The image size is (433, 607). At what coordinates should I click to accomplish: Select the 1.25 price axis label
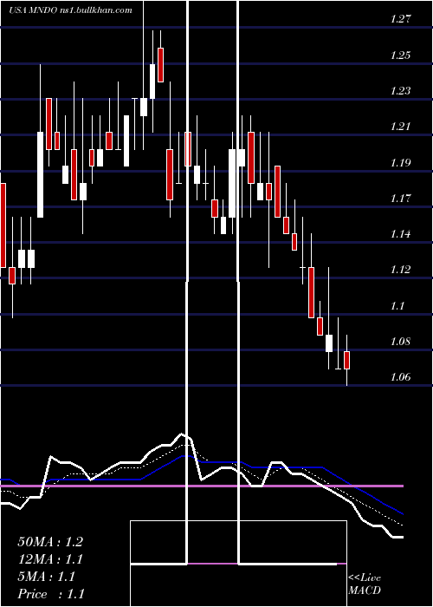point(400,55)
